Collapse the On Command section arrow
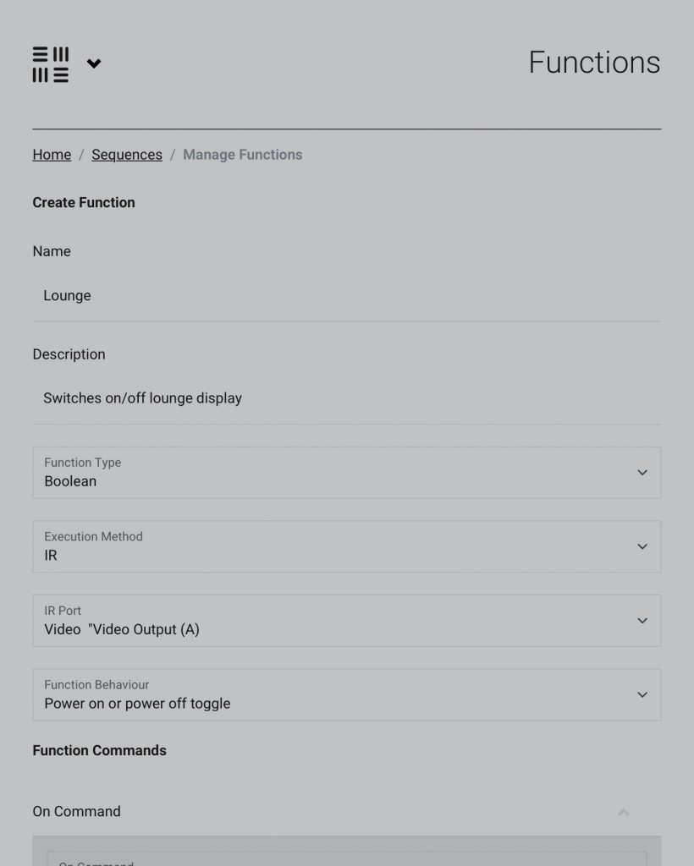Image resolution: width=694 pixels, height=866 pixels. [x=623, y=812]
